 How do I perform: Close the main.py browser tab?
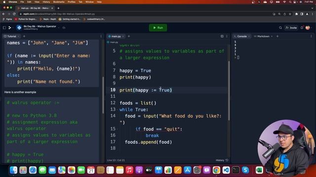click(x=52, y=8)
